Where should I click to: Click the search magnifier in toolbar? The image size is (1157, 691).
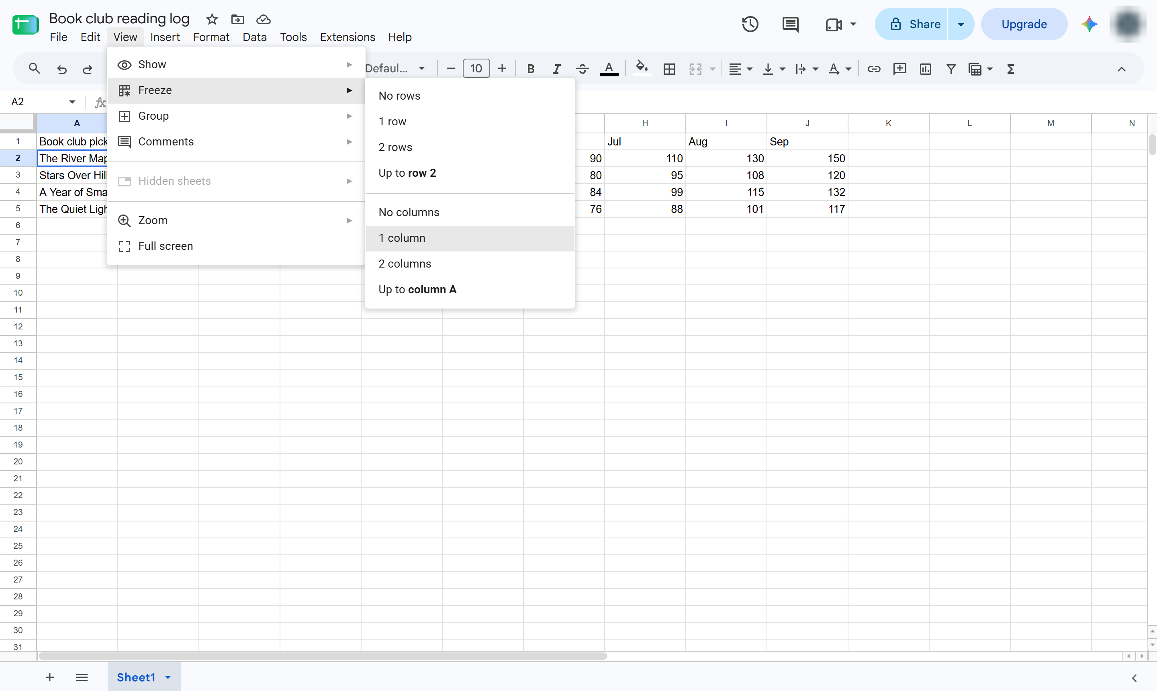(x=34, y=69)
